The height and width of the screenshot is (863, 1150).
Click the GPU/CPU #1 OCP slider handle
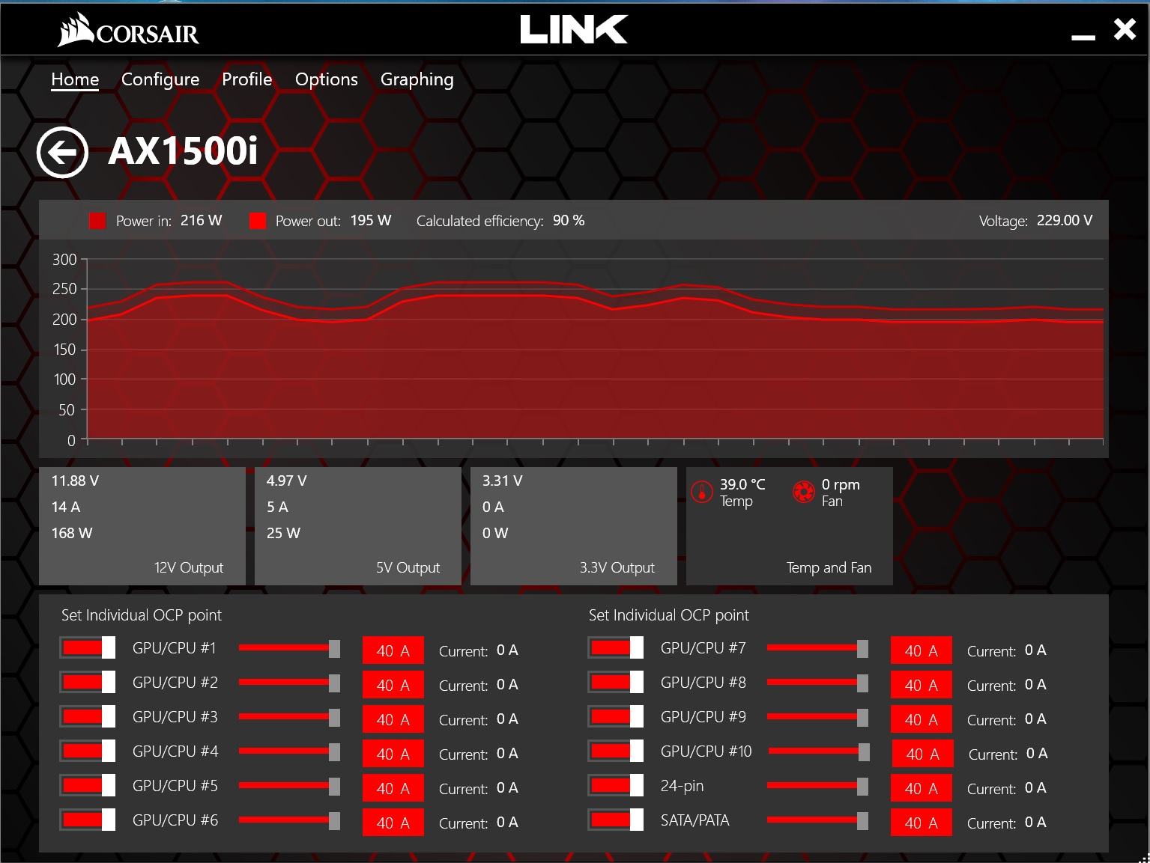click(334, 648)
